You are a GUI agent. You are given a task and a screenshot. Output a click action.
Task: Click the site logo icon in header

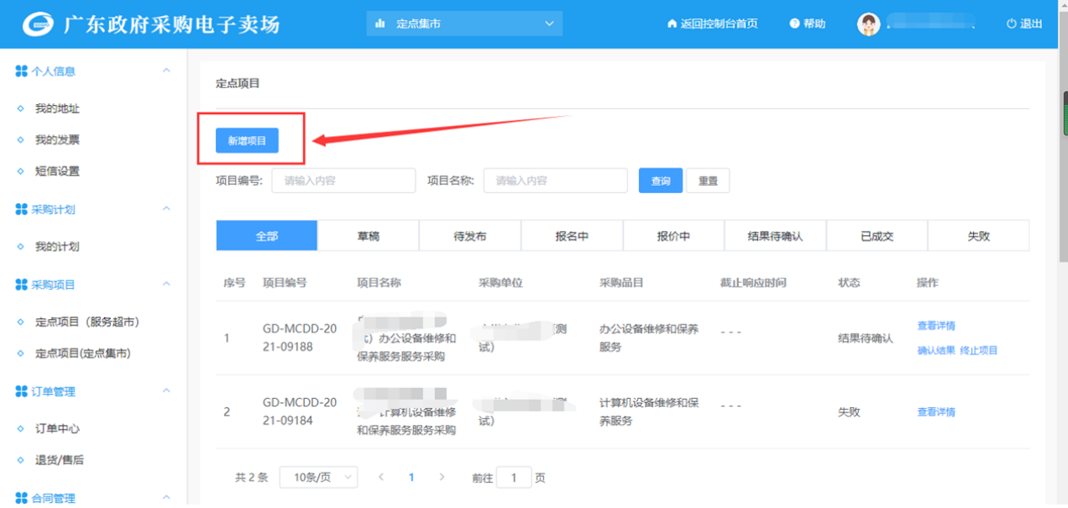pos(37,24)
